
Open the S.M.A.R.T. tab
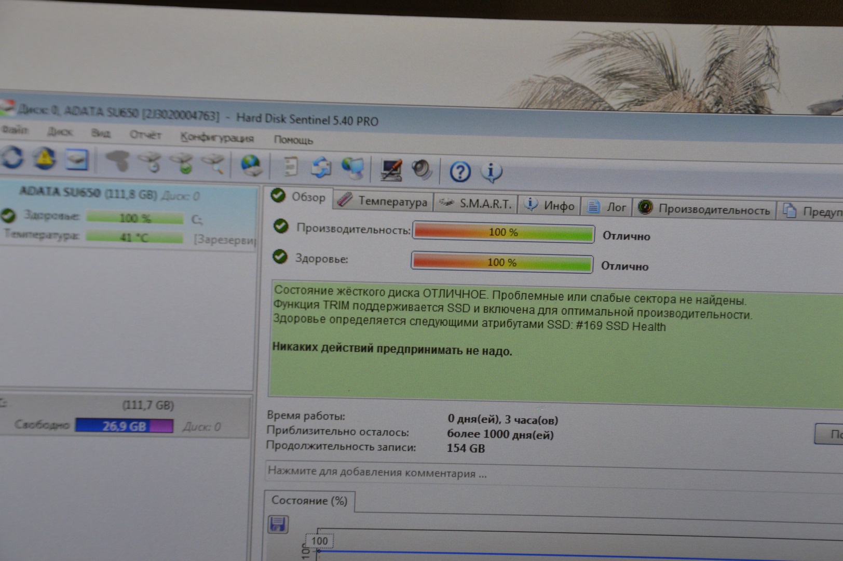coord(477,204)
